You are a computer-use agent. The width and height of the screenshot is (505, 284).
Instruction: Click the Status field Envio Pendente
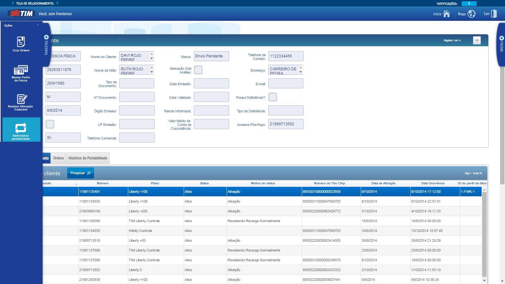click(211, 56)
